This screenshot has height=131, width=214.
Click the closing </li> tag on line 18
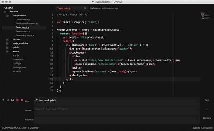pos(69,79)
